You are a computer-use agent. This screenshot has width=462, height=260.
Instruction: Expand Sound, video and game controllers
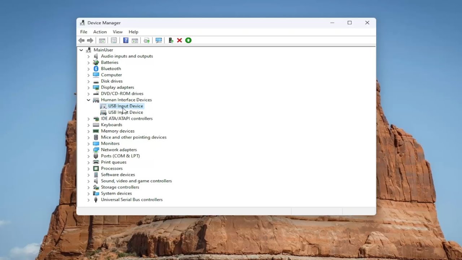88,181
